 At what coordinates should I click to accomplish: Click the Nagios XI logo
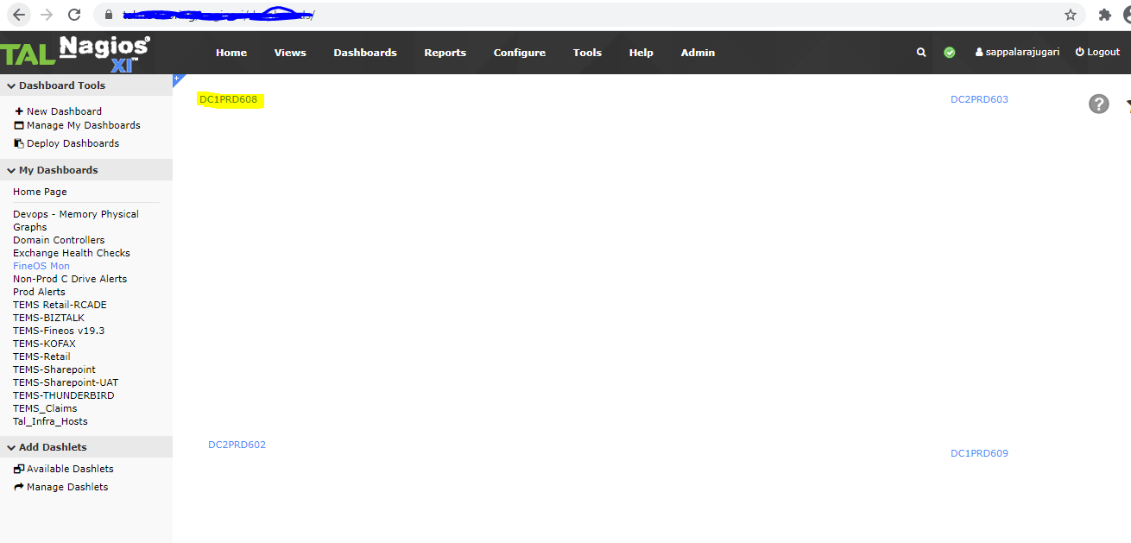pyautogui.click(x=104, y=53)
